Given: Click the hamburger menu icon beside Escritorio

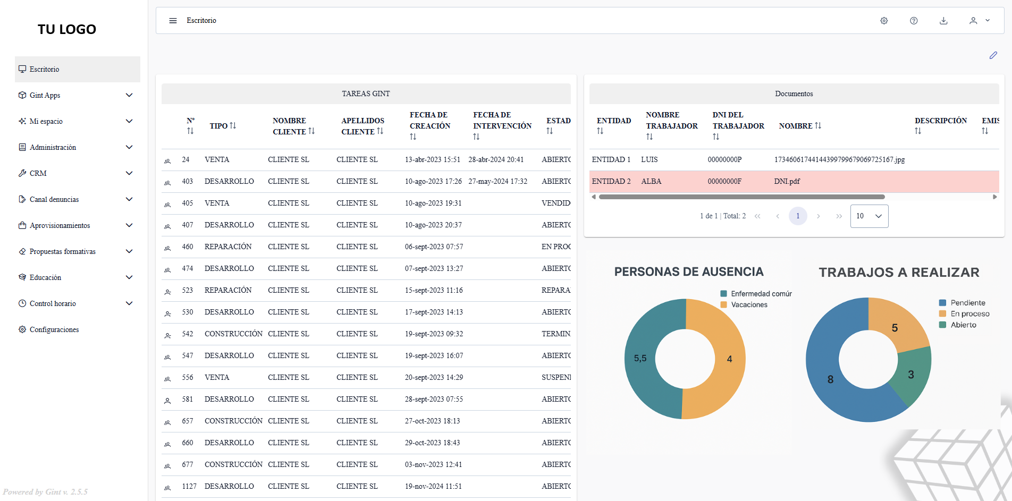Looking at the screenshot, I should 173,21.
